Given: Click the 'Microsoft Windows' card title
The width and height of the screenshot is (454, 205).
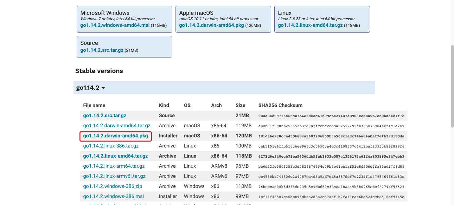Looking at the screenshot, I should pos(105,13).
